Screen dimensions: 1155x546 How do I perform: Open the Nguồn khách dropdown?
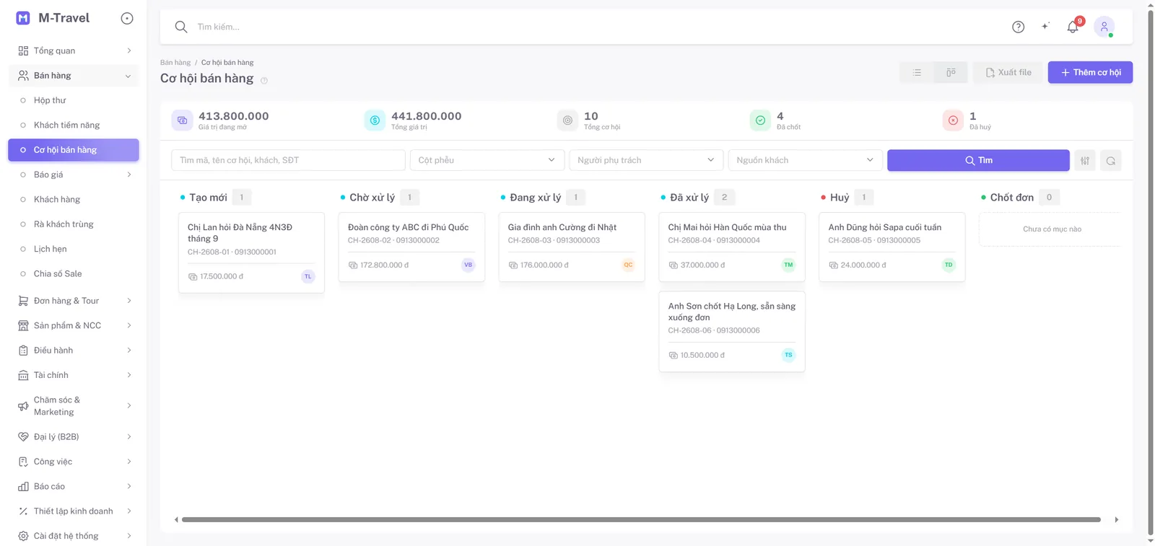pos(805,160)
